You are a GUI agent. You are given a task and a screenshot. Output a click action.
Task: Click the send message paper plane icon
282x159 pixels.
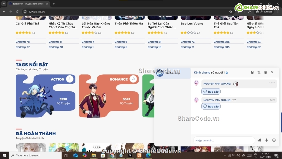259,140
